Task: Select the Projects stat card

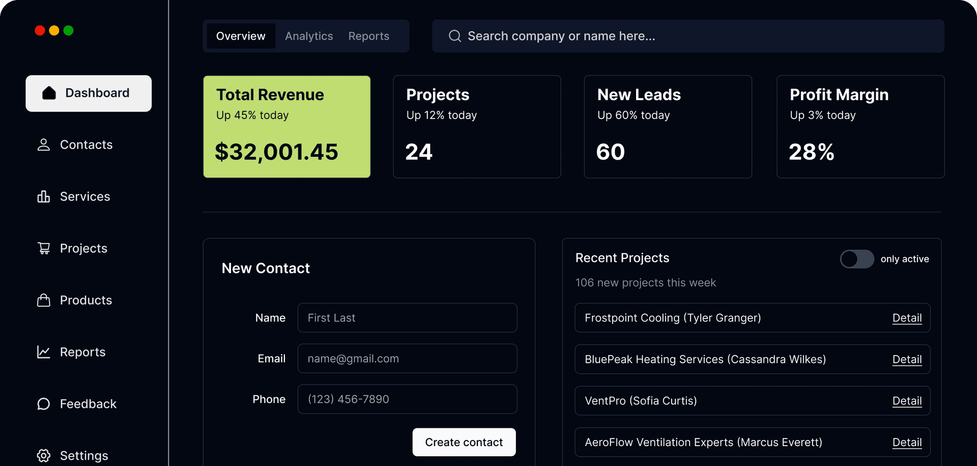Action: pos(477,127)
